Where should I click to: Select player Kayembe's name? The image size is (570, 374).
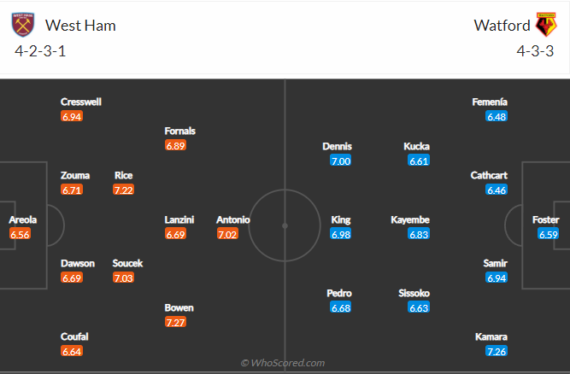(409, 219)
